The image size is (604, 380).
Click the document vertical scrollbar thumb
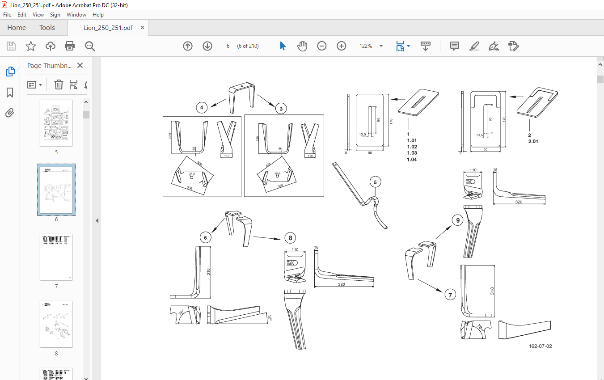(600, 79)
